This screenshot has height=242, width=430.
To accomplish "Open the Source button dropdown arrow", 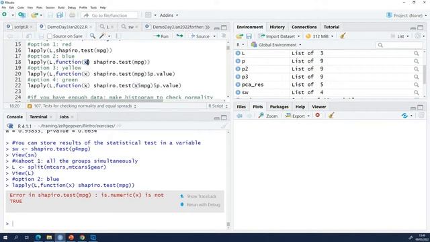I will (x=214, y=36).
